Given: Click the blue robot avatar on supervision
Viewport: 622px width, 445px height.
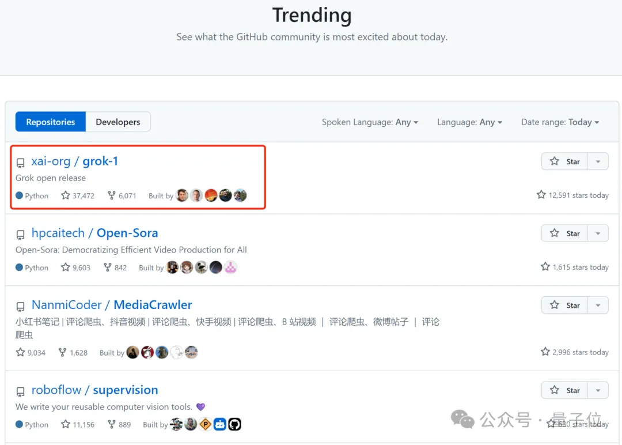Looking at the screenshot, I should tap(220, 424).
